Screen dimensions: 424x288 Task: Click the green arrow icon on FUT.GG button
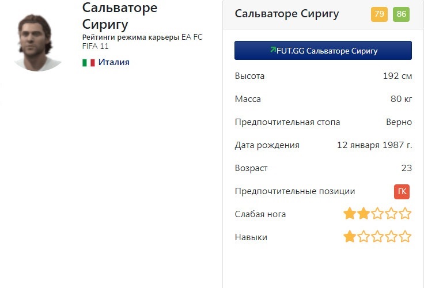click(273, 50)
